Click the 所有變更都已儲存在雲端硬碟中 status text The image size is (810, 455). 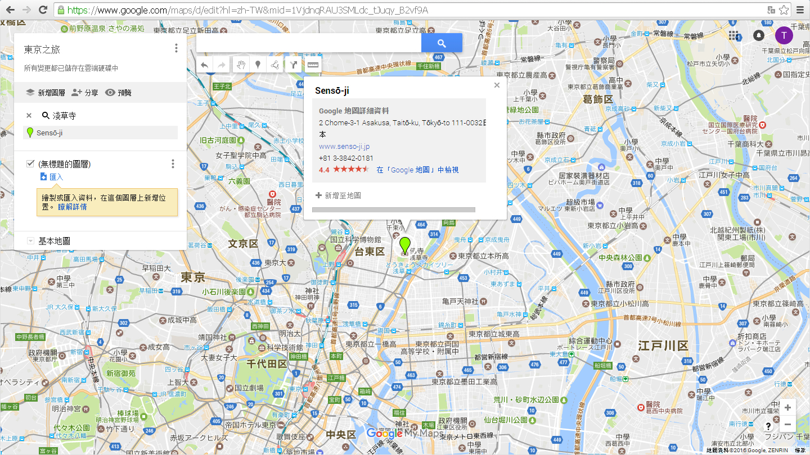pyautogui.click(x=71, y=68)
